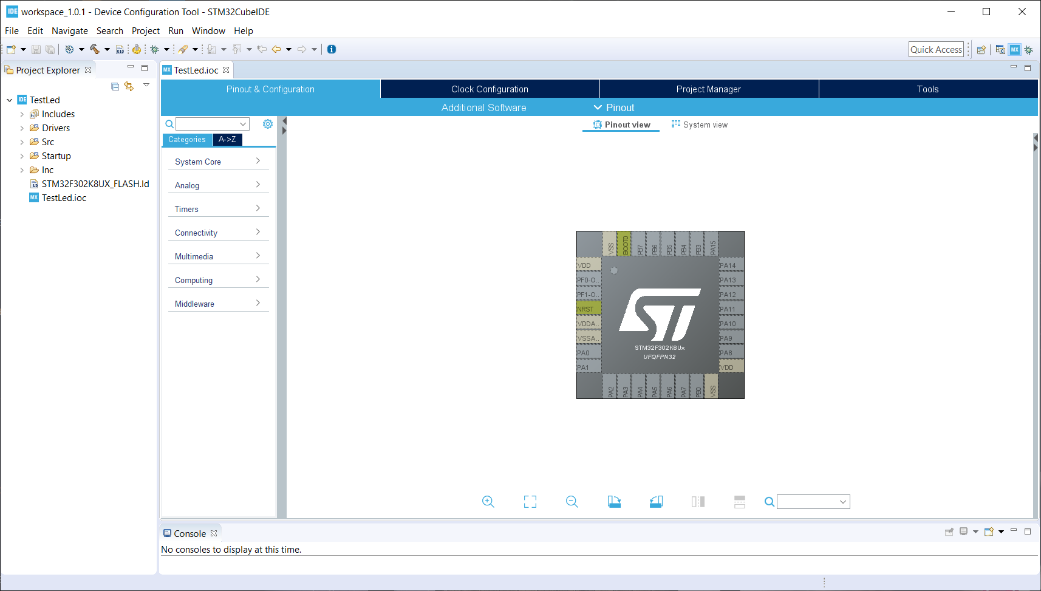Open the Pinout dropdown chevron
The height and width of the screenshot is (591, 1041).
[598, 108]
